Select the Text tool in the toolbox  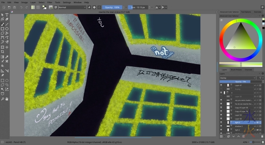coord(7,15)
